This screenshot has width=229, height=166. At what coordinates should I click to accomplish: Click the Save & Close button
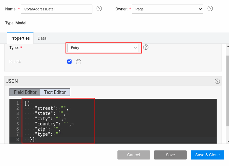(x=207, y=155)
